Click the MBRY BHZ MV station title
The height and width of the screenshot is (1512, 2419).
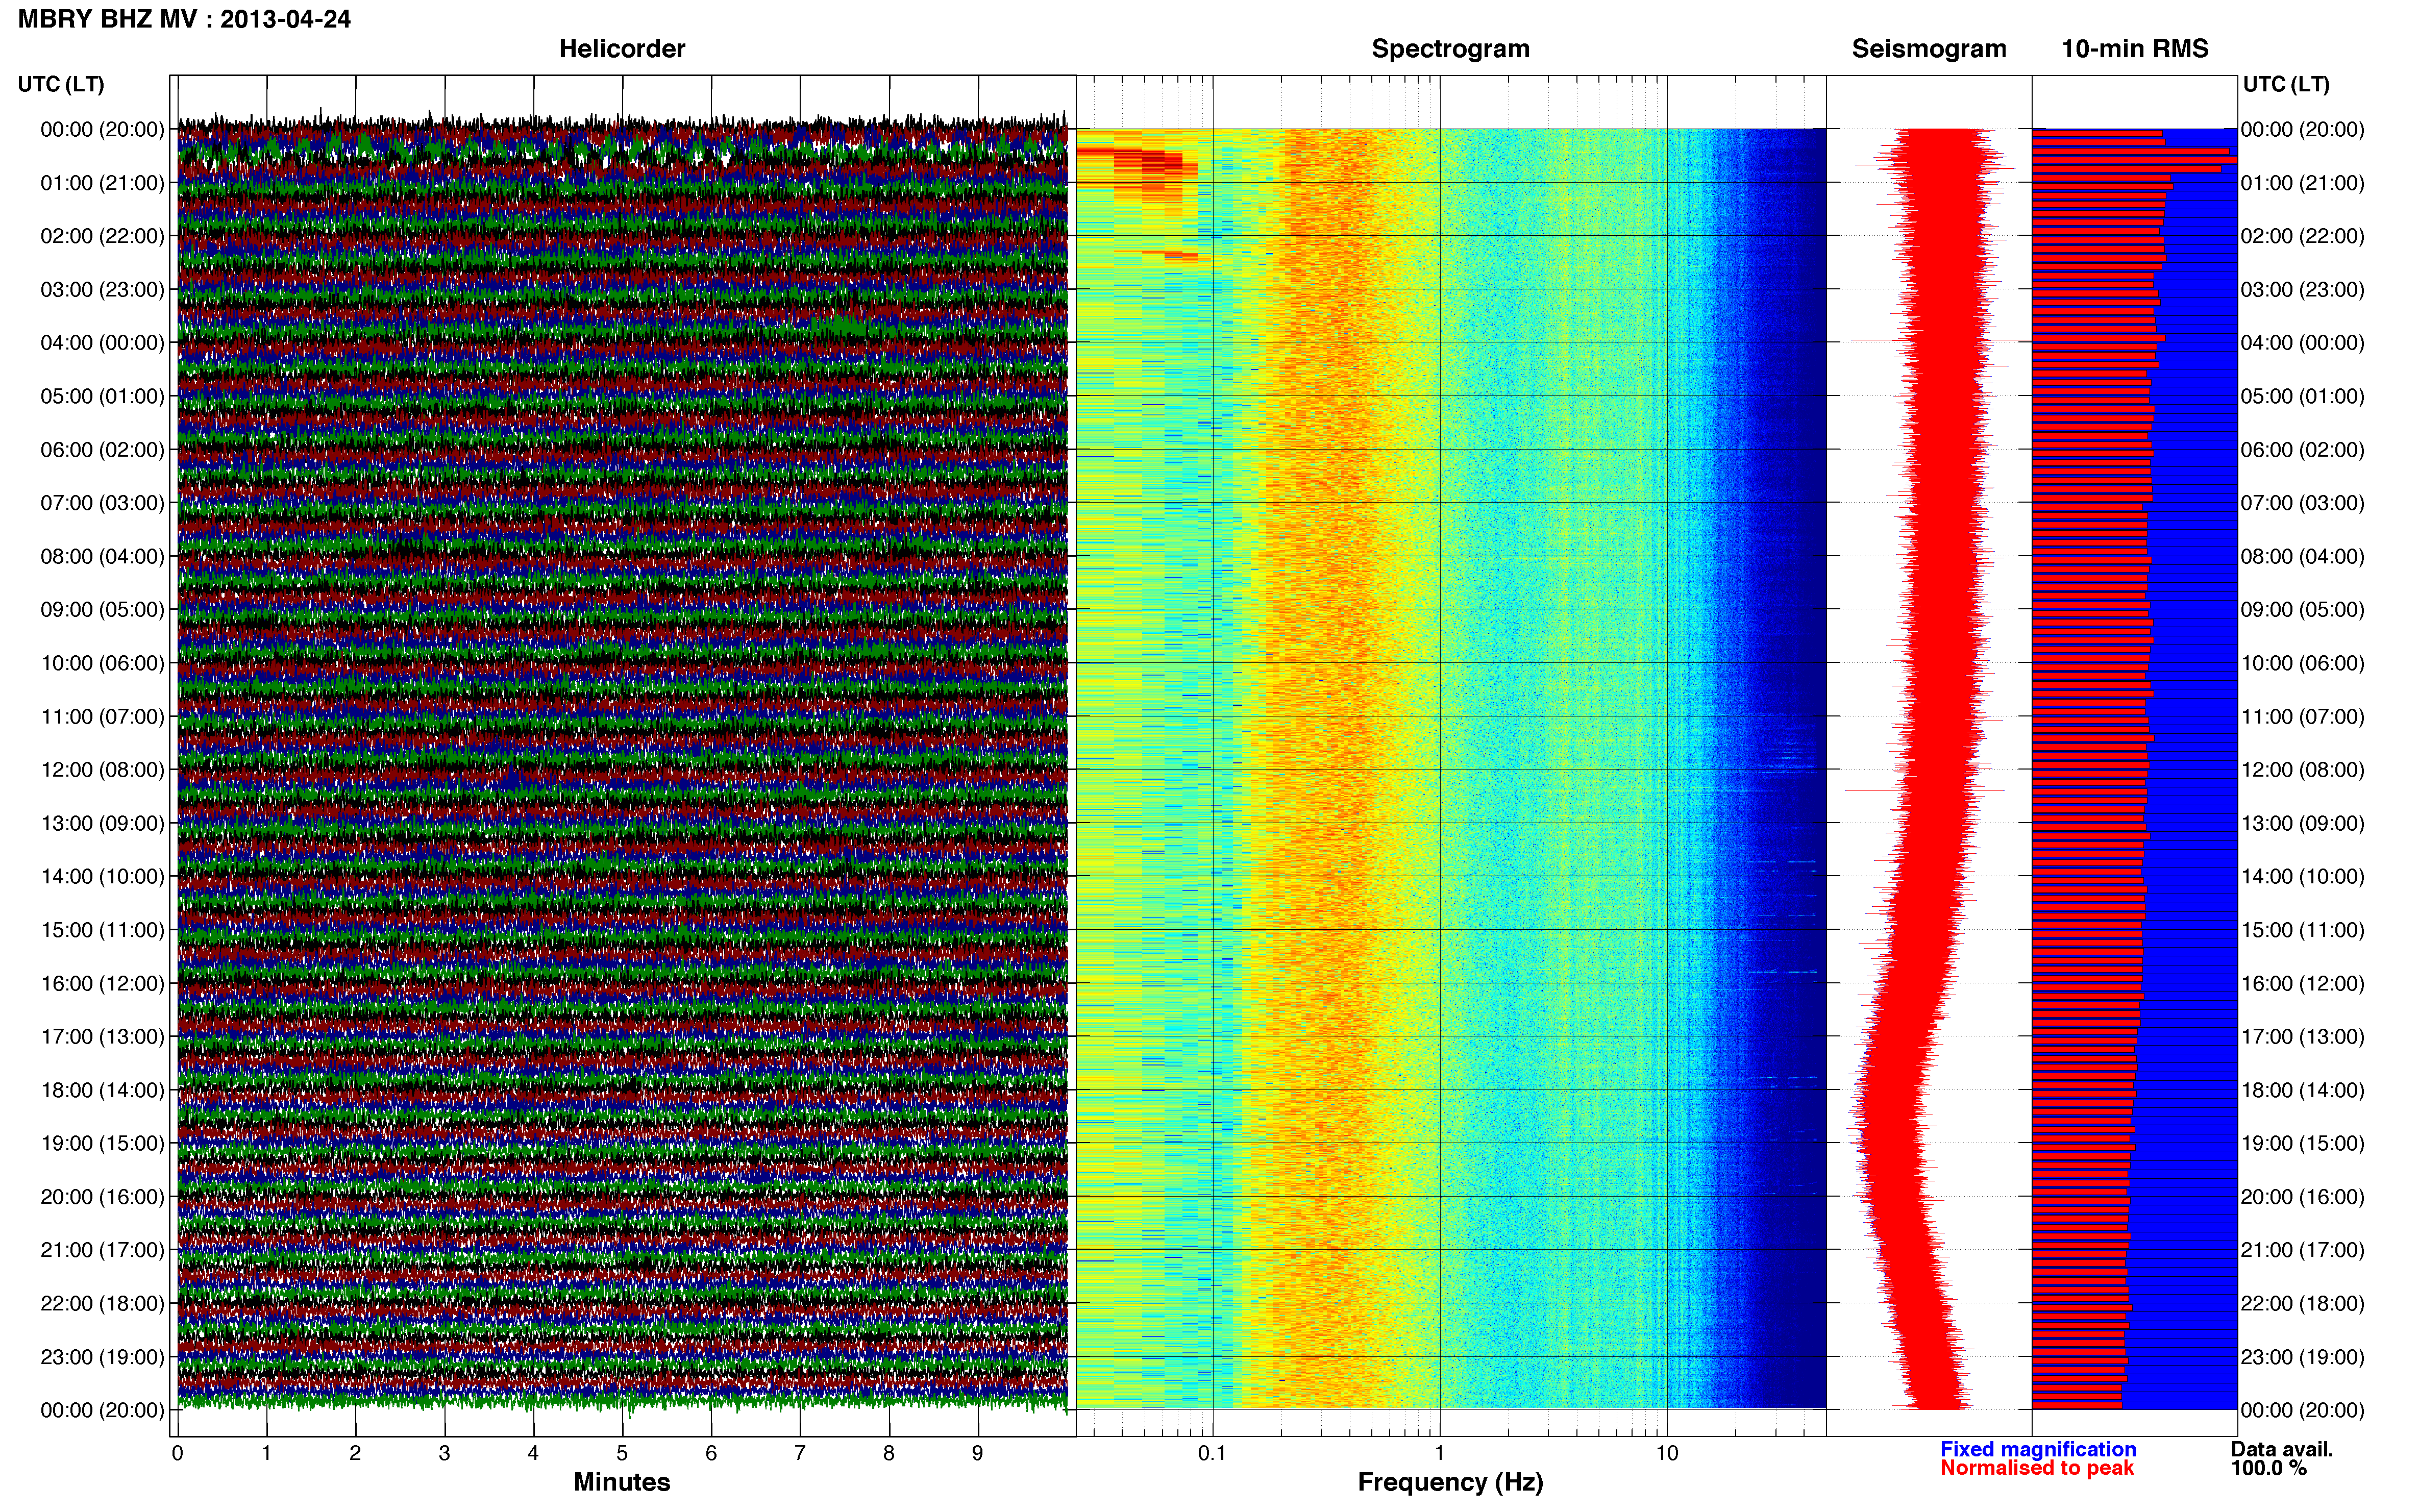click(184, 19)
